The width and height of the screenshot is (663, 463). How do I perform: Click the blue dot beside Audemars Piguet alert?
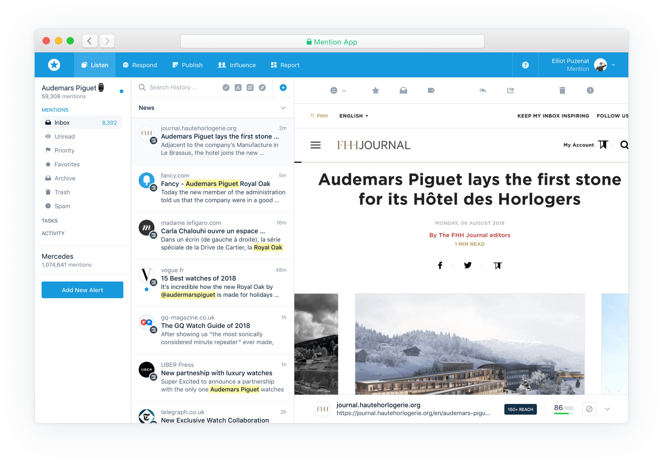click(x=121, y=91)
